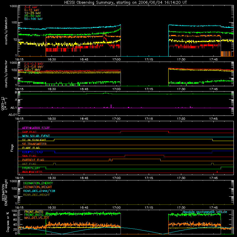Viewport: 237px width, 237px height.
Task: Select the SAA_FLAG label
Action: click(x=29, y=156)
